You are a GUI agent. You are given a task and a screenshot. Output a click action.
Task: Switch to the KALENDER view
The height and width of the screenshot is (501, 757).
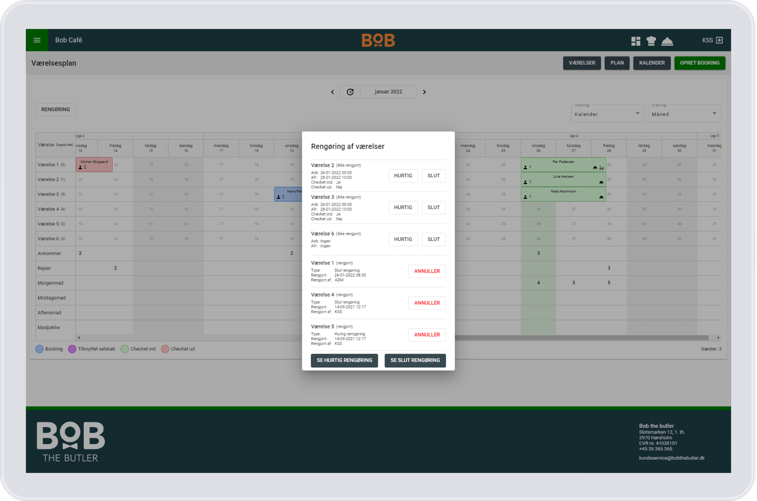[651, 63]
